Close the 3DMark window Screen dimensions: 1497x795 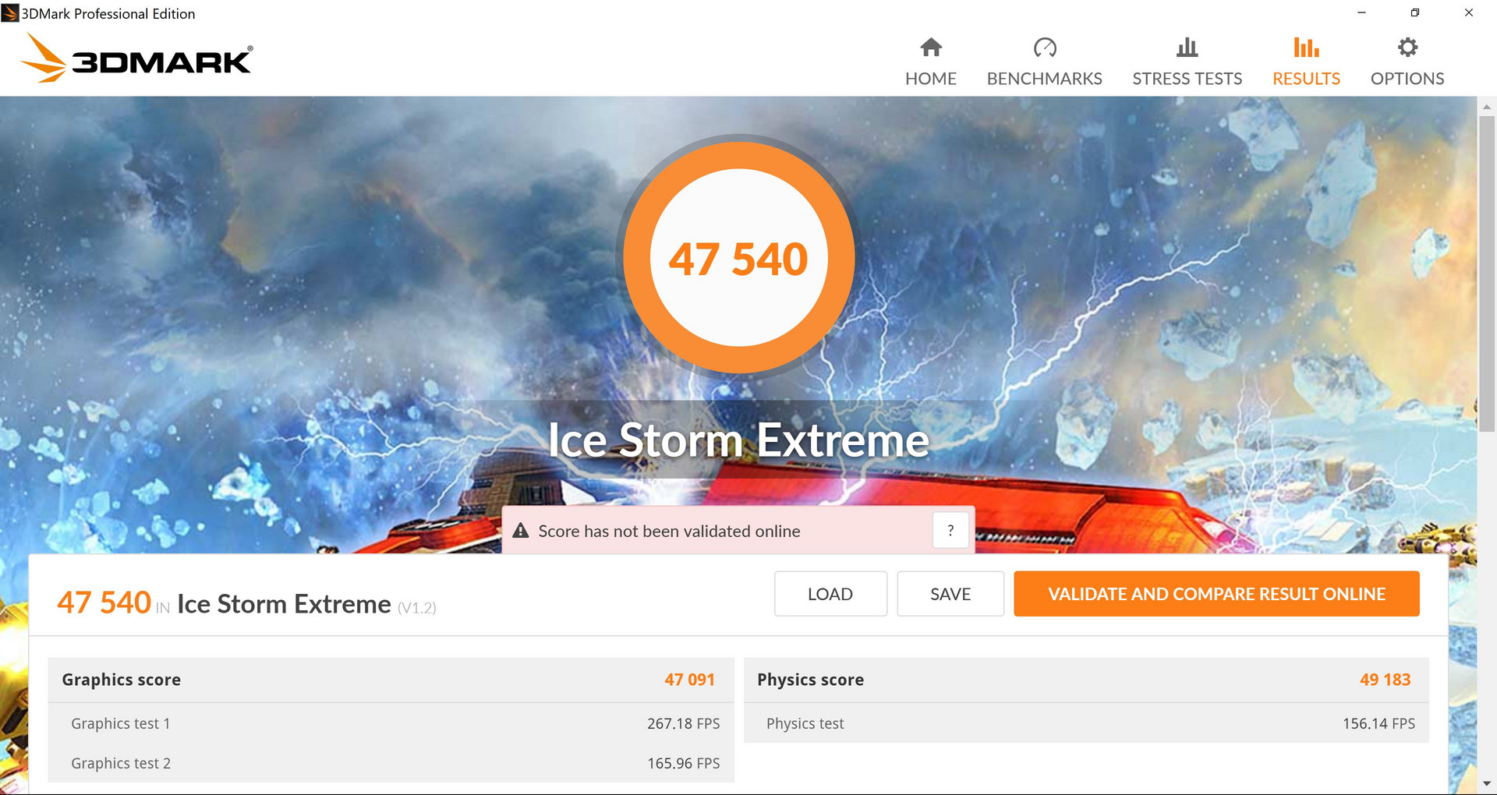[1469, 12]
